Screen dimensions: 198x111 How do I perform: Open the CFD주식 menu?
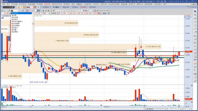pos(96,4)
